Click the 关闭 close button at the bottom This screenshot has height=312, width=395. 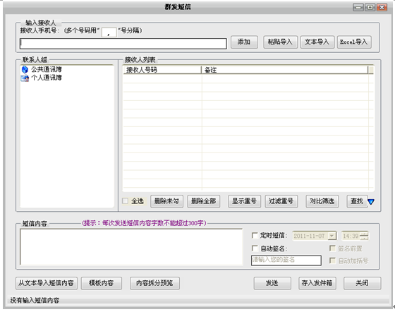[363, 283]
